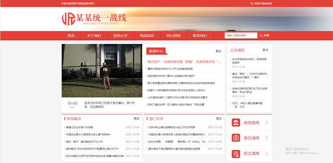Click the WeChat icon in top bar
The width and height of the screenshot is (333, 163).
click(252, 4)
